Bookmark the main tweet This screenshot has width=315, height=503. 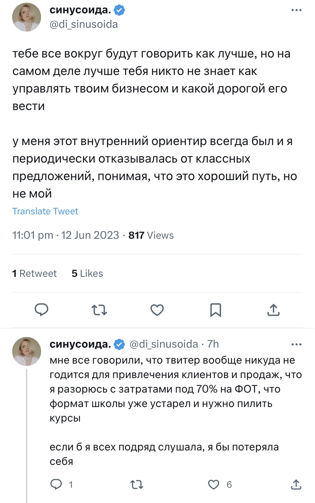215,310
